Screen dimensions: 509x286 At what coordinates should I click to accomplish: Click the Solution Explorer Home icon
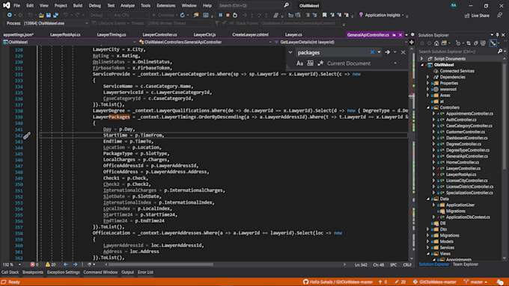point(436,43)
